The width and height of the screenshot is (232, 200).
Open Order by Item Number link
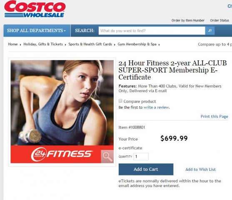(x=188, y=20)
